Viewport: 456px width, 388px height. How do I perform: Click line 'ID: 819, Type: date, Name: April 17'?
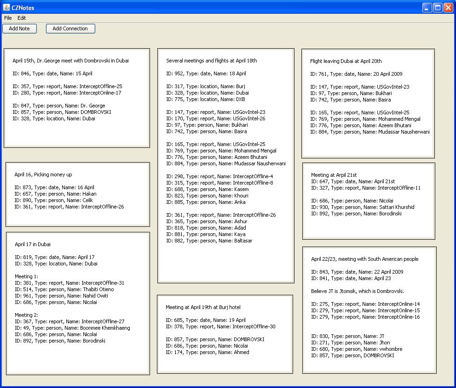(x=55, y=257)
